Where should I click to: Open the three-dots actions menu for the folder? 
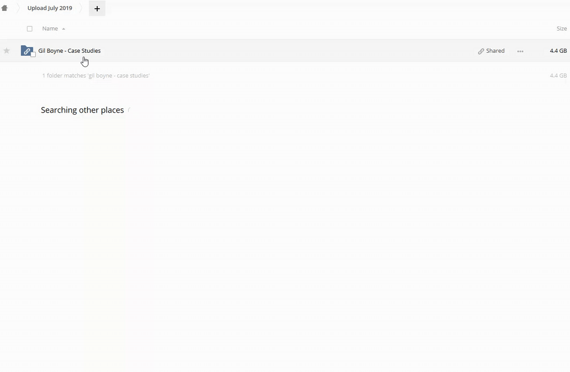pyautogui.click(x=520, y=51)
